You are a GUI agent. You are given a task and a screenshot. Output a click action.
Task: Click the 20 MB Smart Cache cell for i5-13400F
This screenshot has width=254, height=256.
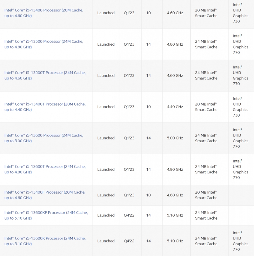pyautogui.click(x=206, y=195)
